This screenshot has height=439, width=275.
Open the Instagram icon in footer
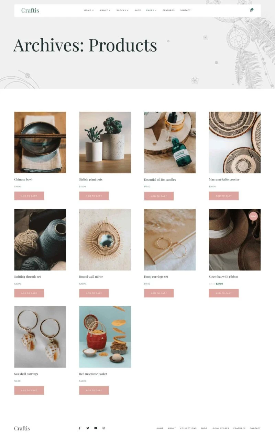pos(104,428)
